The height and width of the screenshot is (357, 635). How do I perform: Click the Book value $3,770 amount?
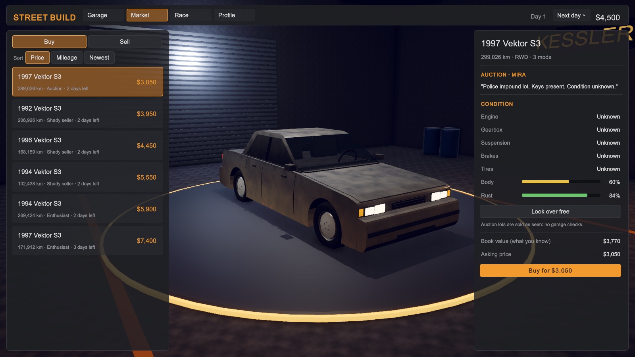pyautogui.click(x=612, y=241)
